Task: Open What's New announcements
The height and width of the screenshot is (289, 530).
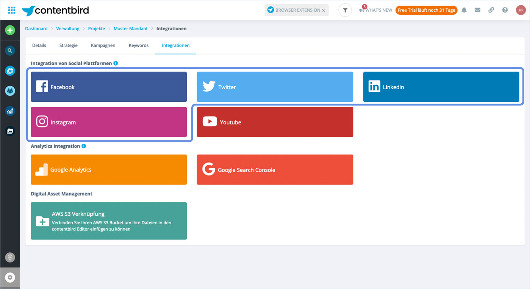Action: click(x=376, y=10)
